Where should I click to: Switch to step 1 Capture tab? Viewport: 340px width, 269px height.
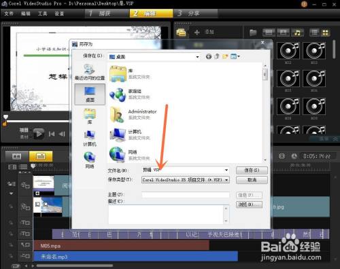107,14
